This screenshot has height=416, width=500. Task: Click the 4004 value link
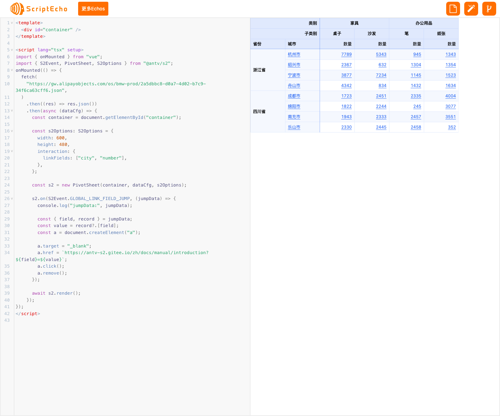point(451,96)
